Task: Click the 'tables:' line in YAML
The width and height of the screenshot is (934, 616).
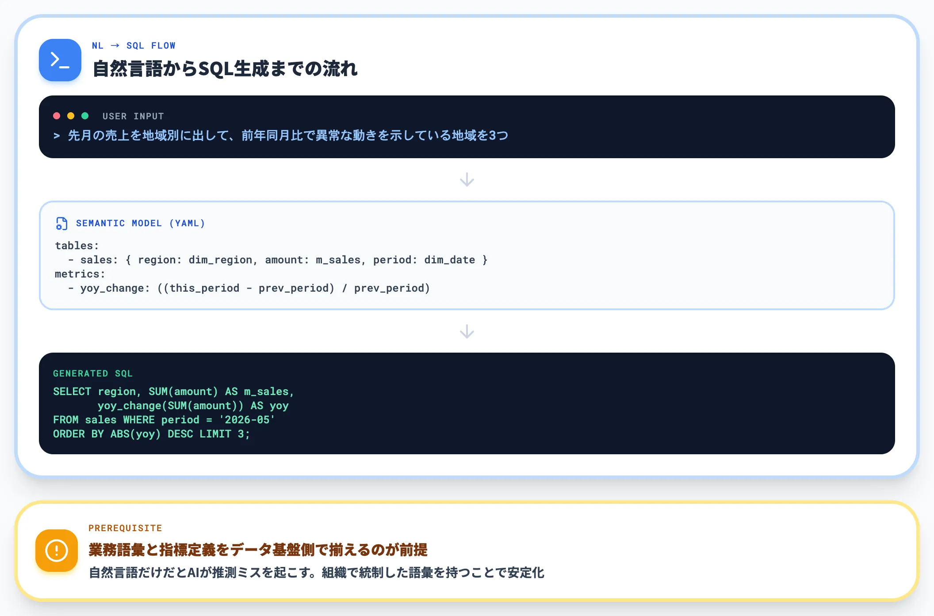Action: coord(77,246)
